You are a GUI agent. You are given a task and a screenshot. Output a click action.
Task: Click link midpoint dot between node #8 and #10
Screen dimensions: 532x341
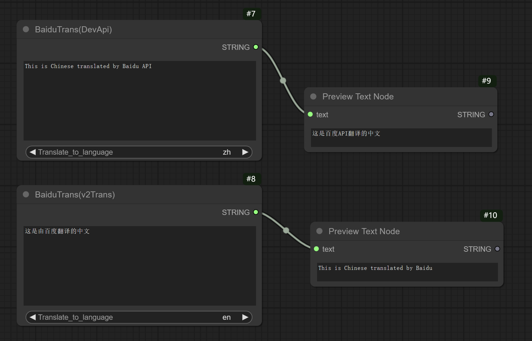tap(286, 230)
